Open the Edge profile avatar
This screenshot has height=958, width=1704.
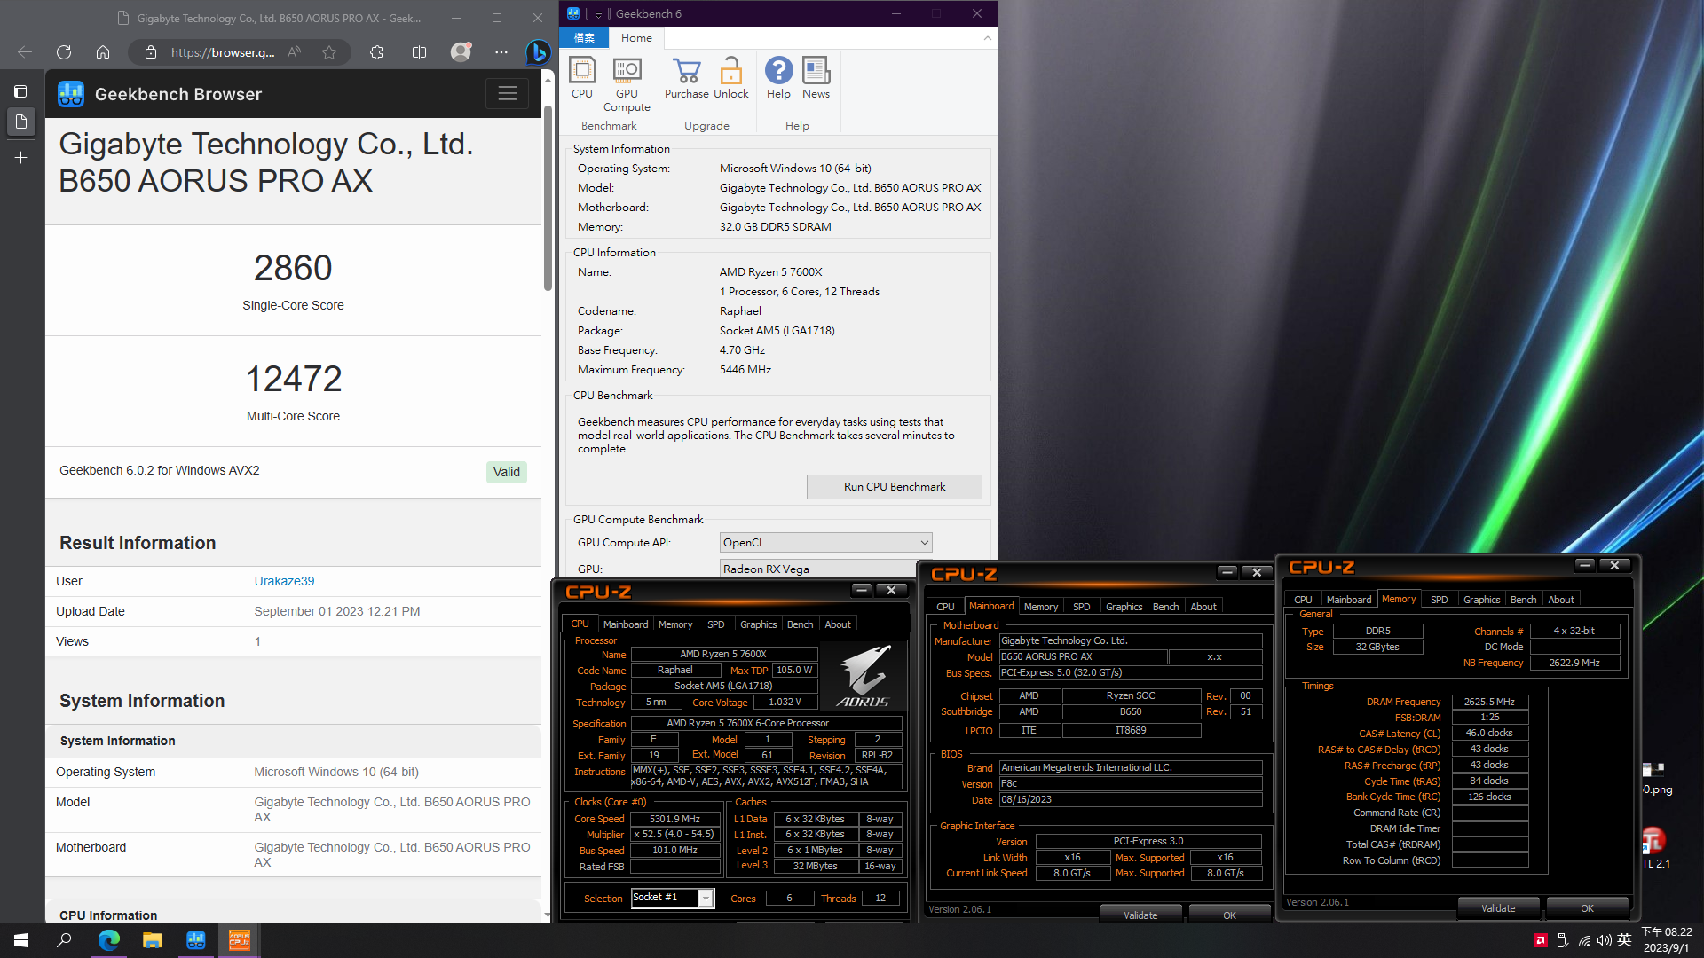coord(461,52)
